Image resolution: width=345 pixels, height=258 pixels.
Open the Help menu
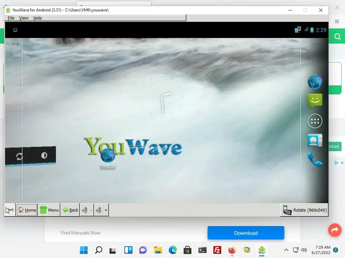[37, 18]
